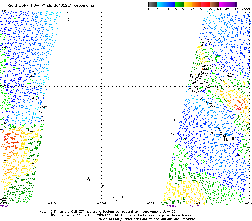
Task: Click the '-153' longitude label
Action: [x=200, y=203]
